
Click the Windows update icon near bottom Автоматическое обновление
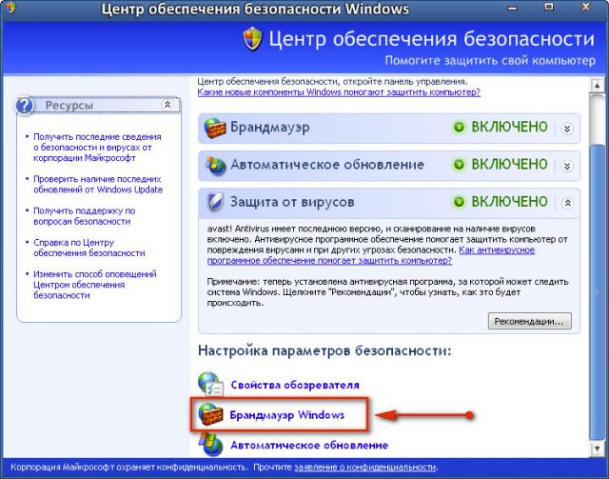click(210, 445)
